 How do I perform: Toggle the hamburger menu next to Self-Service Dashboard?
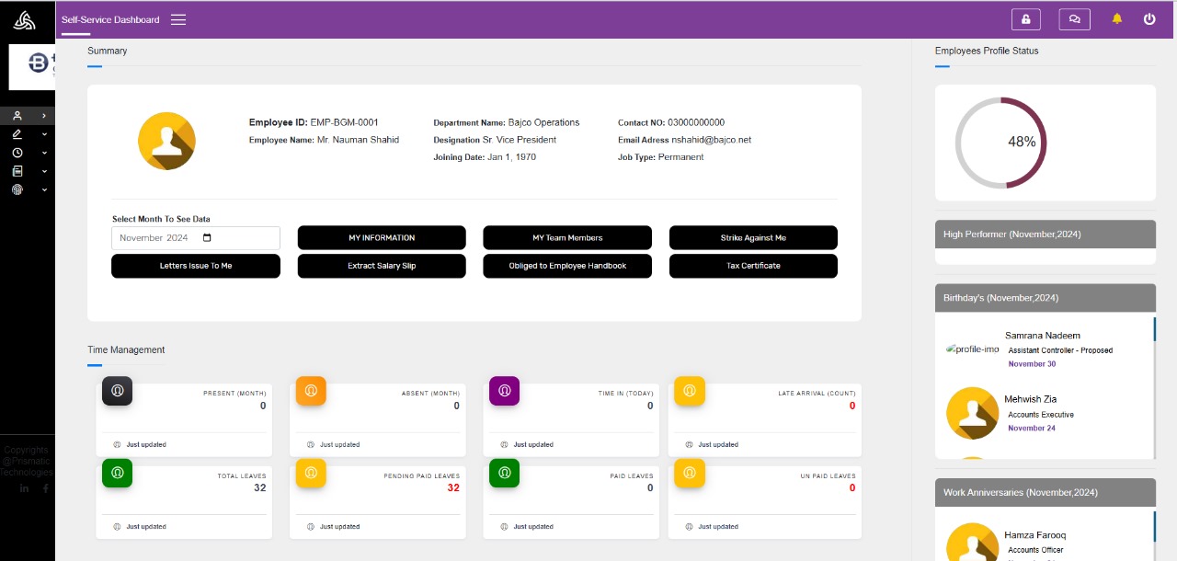click(178, 19)
